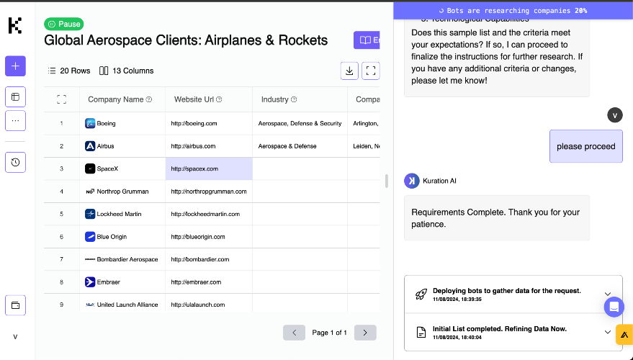This screenshot has height=360, width=633.
Task: Click the Embraer company logo
Action: point(90,282)
